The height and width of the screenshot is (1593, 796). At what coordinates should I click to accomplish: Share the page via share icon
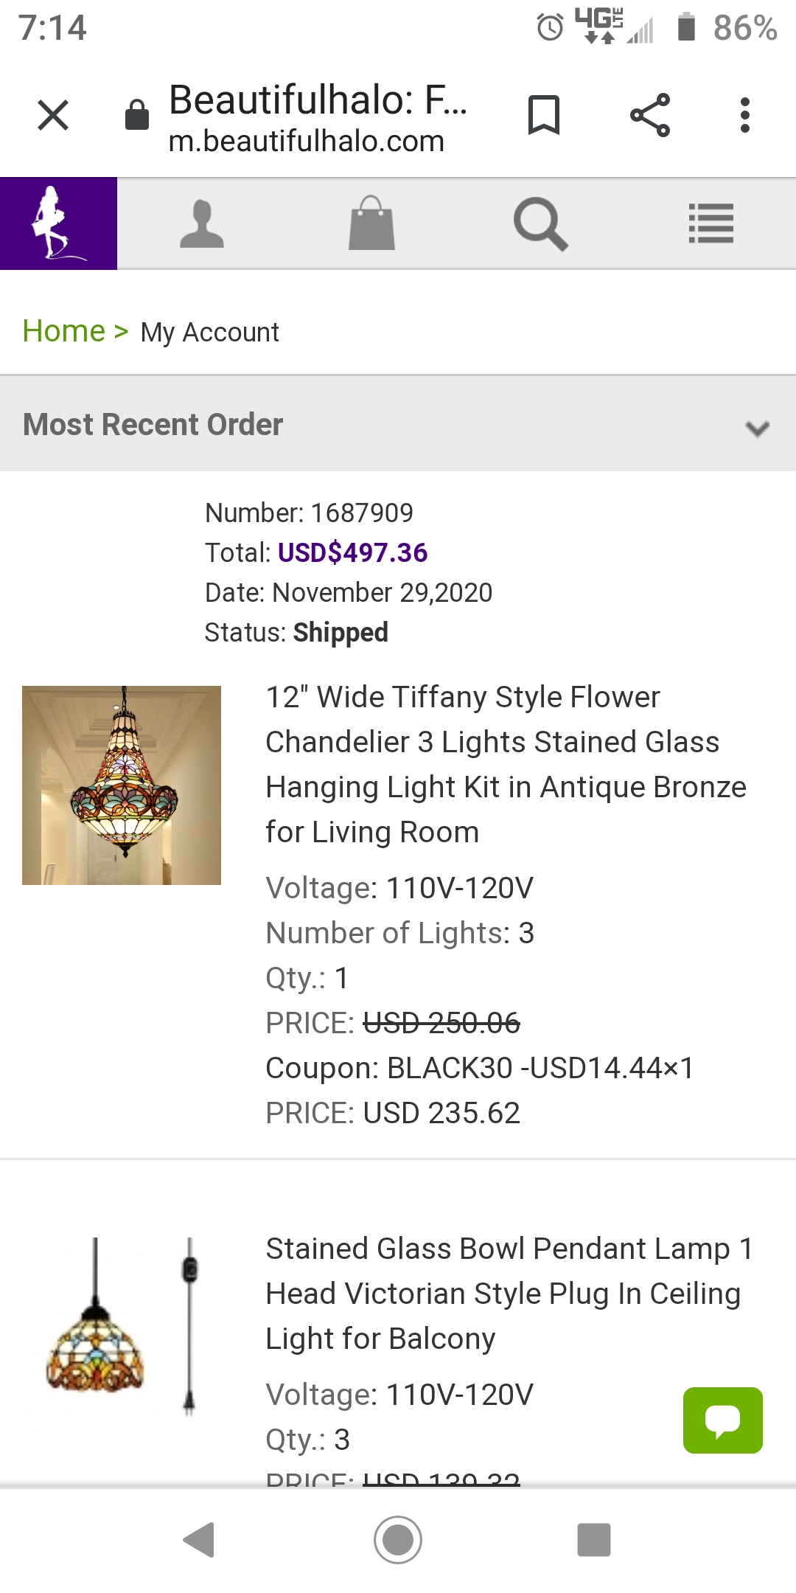pos(650,115)
